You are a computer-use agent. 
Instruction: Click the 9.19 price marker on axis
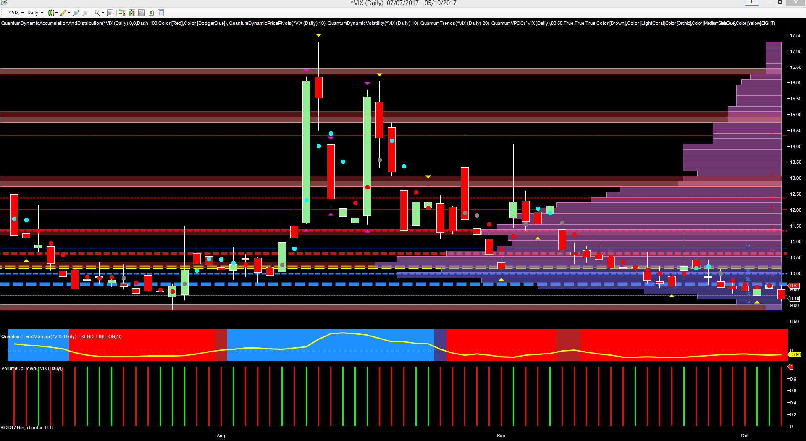pos(794,299)
